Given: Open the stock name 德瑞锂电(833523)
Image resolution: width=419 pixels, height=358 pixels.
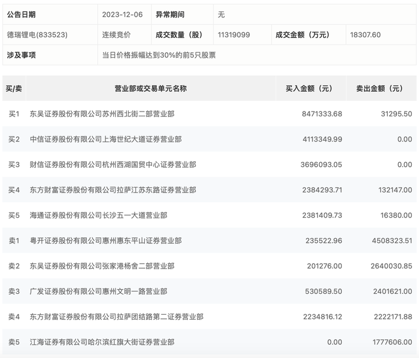Looking at the screenshot, I should tap(37, 35).
